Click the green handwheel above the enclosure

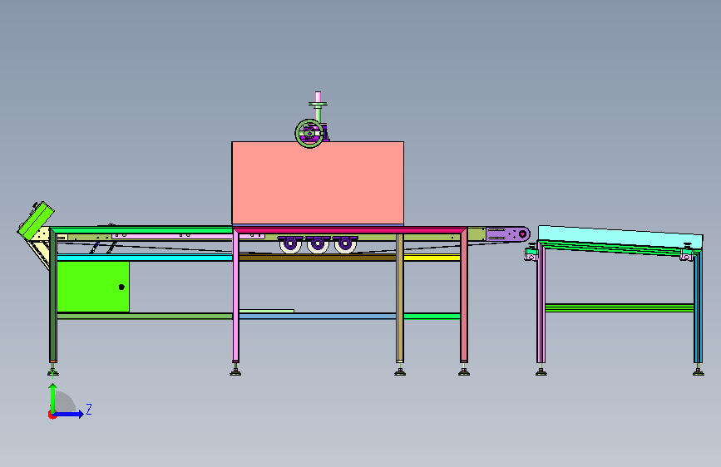click(x=309, y=134)
